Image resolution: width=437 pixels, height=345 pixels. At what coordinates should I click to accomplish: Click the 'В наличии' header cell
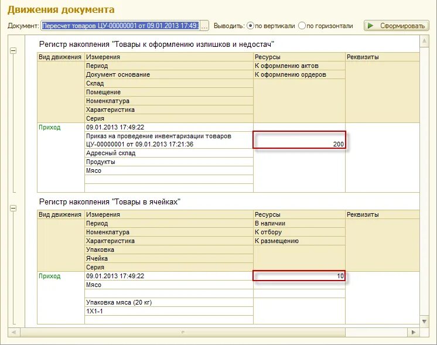coord(299,223)
